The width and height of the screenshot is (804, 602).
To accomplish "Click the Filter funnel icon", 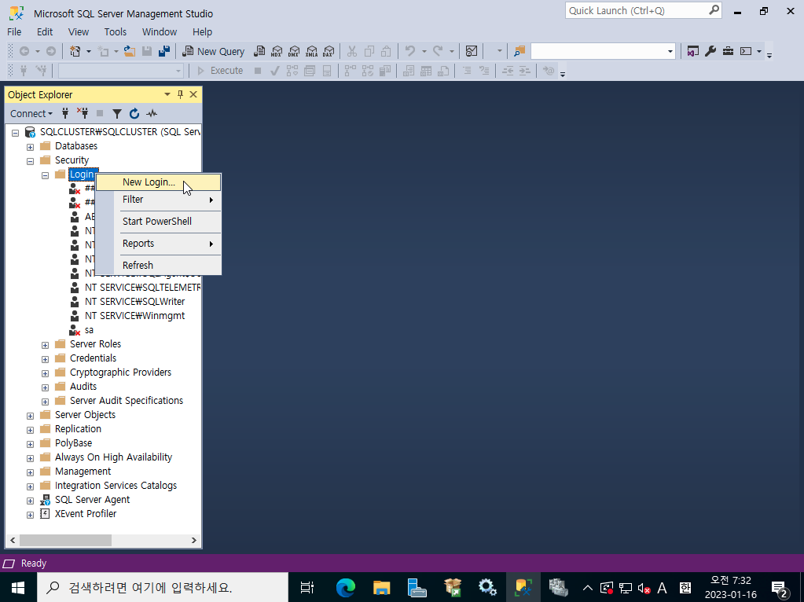I will 117,113.
